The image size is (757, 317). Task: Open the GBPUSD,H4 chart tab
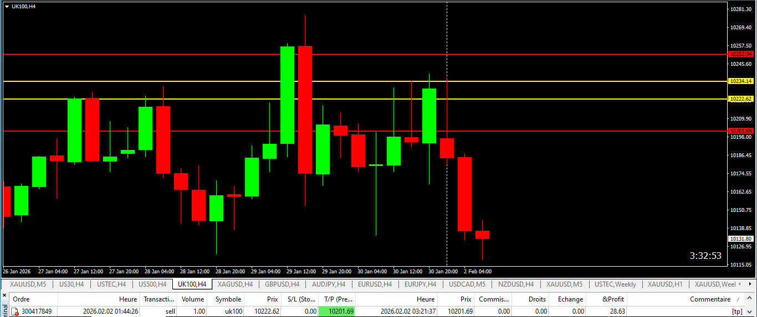[x=282, y=284]
